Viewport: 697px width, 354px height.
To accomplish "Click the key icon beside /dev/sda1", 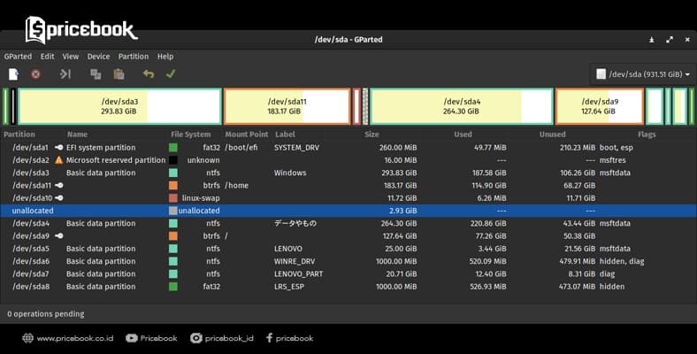I will tap(58, 147).
